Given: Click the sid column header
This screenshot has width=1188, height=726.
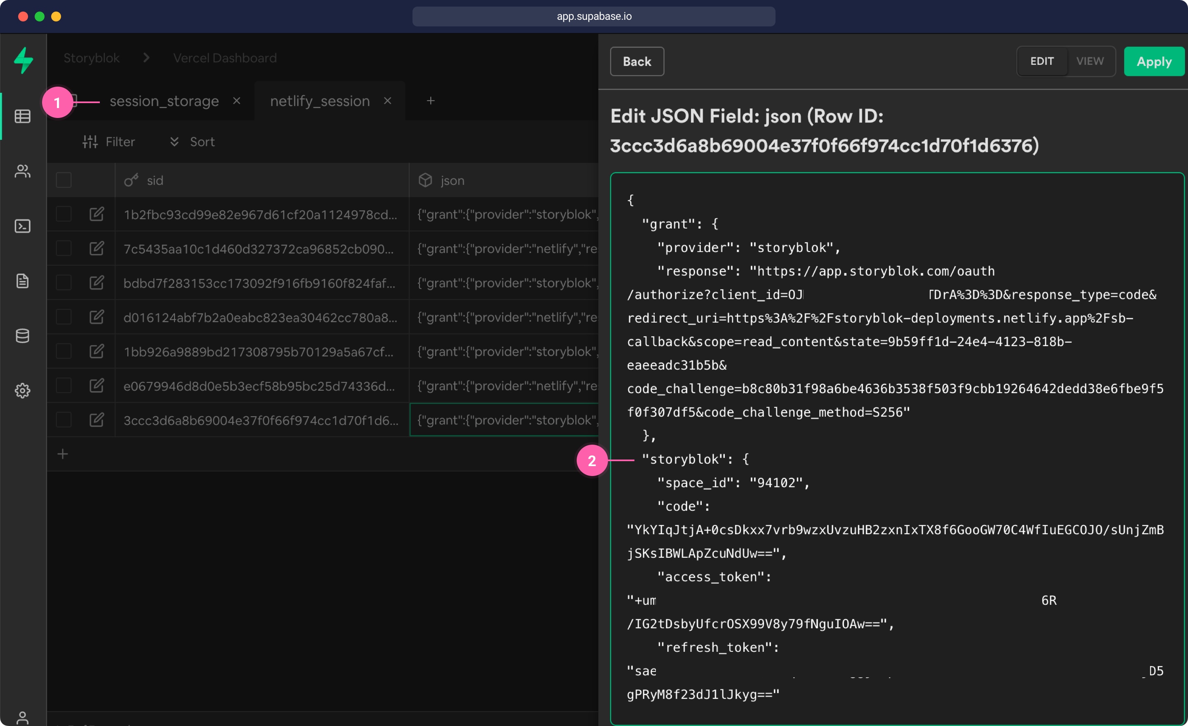Looking at the screenshot, I should click(x=262, y=180).
